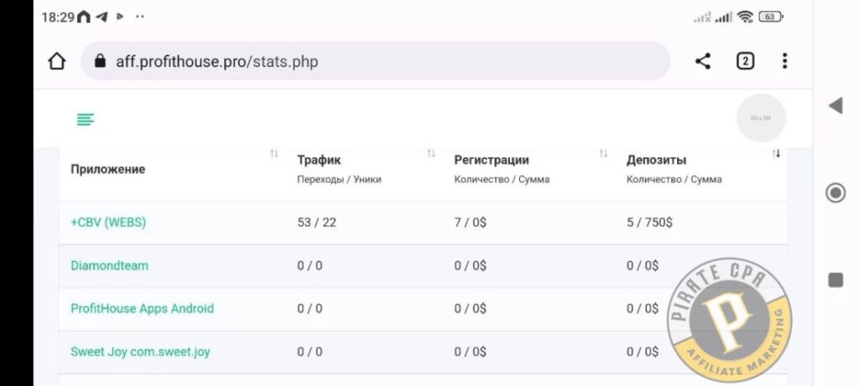Viewport: 859px width, 386px height.
Task: Open Sweet Joy com.sweet.joy link
Action: coord(140,352)
